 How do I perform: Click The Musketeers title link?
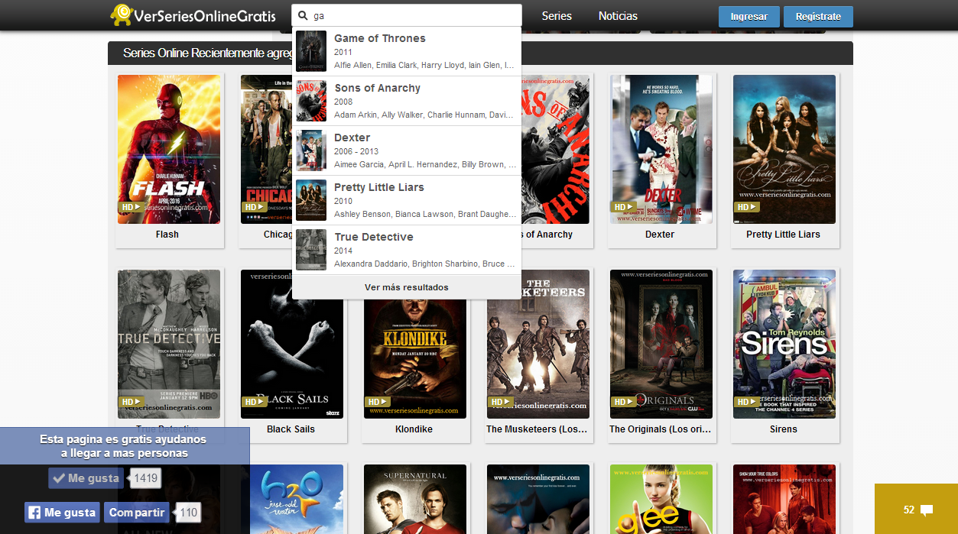point(537,429)
